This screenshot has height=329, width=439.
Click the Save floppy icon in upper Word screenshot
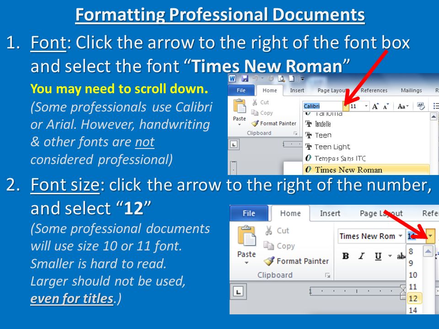point(245,79)
